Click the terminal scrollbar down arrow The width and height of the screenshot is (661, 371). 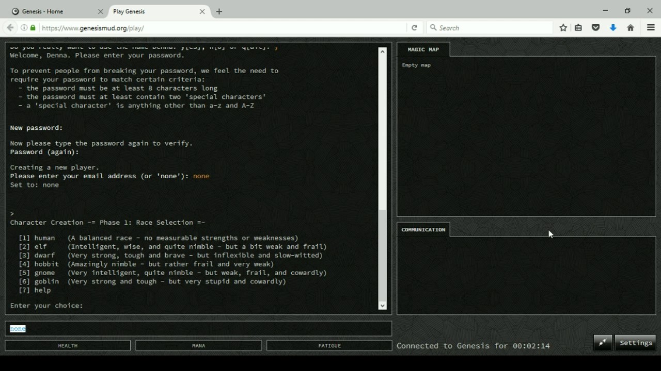tap(383, 306)
